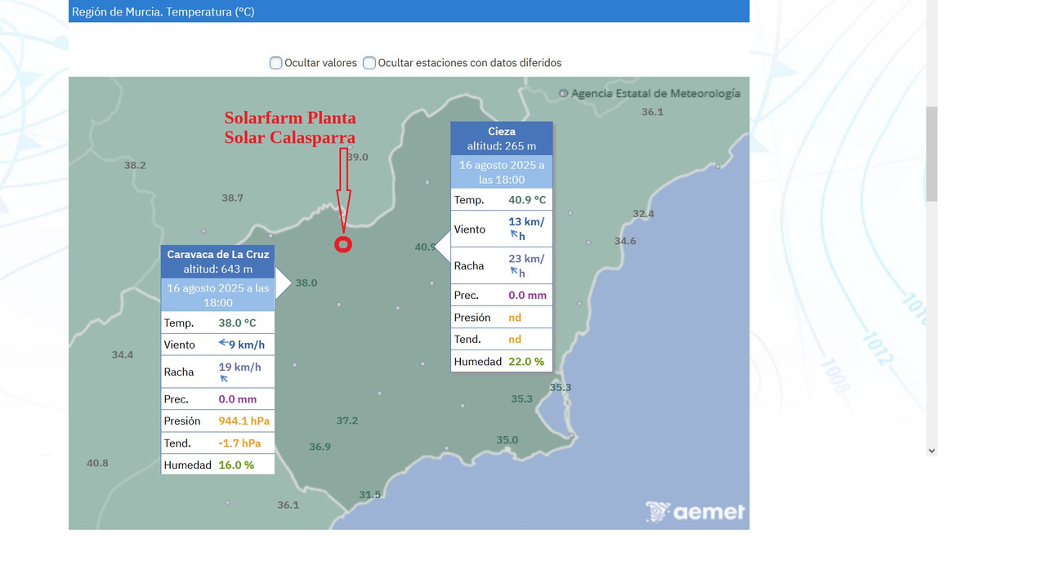Open the 37.2 station reading on the map
Image resolution: width=1046 pixels, height=570 pixels.
(347, 421)
